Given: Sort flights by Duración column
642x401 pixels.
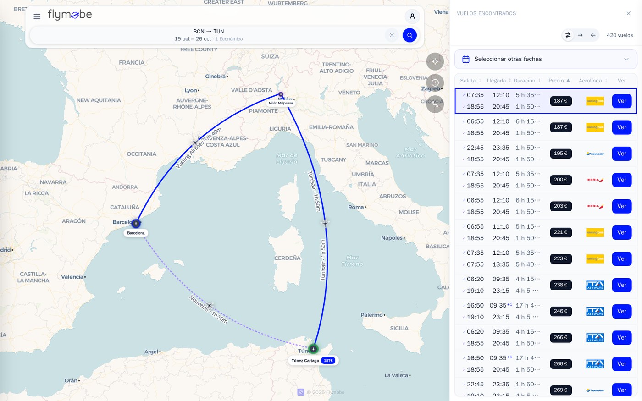Looking at the screenshot, I should [527, 81].
